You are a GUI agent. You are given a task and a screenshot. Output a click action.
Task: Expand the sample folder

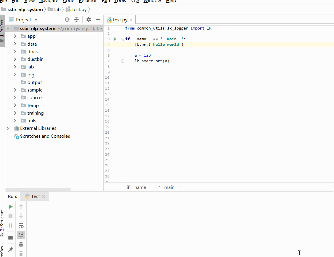[x=15, y=90]
